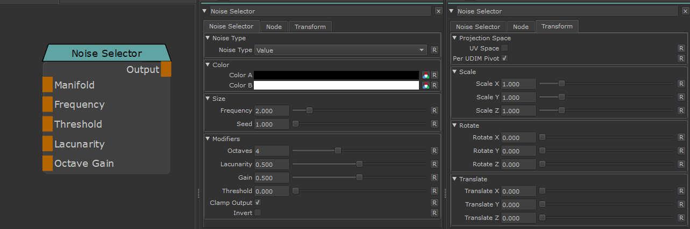
Task: Click the Output port on Noise Selector node
Action: (166, 69)
